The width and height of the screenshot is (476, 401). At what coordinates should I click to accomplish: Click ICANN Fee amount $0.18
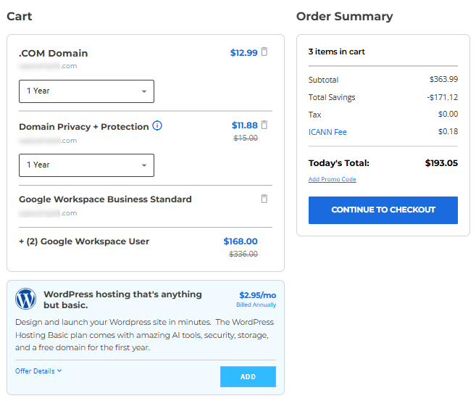448,131
